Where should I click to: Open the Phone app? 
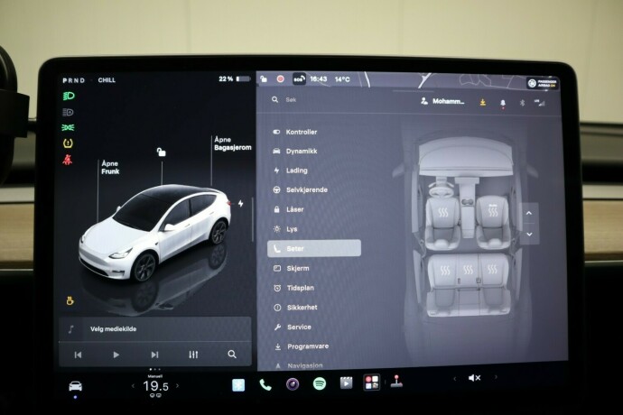coord(265,385)
